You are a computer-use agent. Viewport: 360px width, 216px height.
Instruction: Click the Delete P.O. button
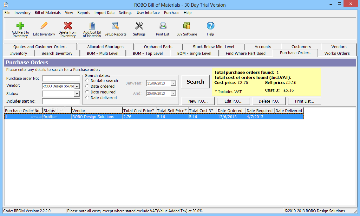click(269, 101)
